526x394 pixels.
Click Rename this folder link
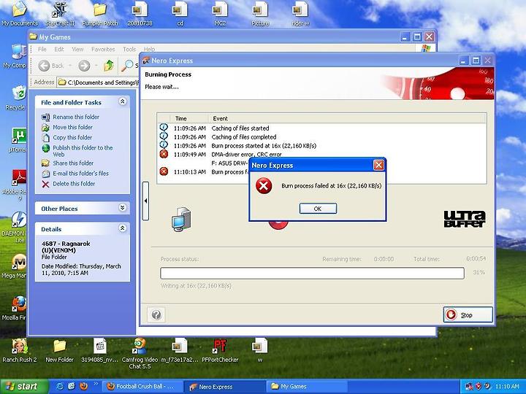coord(76,117)
